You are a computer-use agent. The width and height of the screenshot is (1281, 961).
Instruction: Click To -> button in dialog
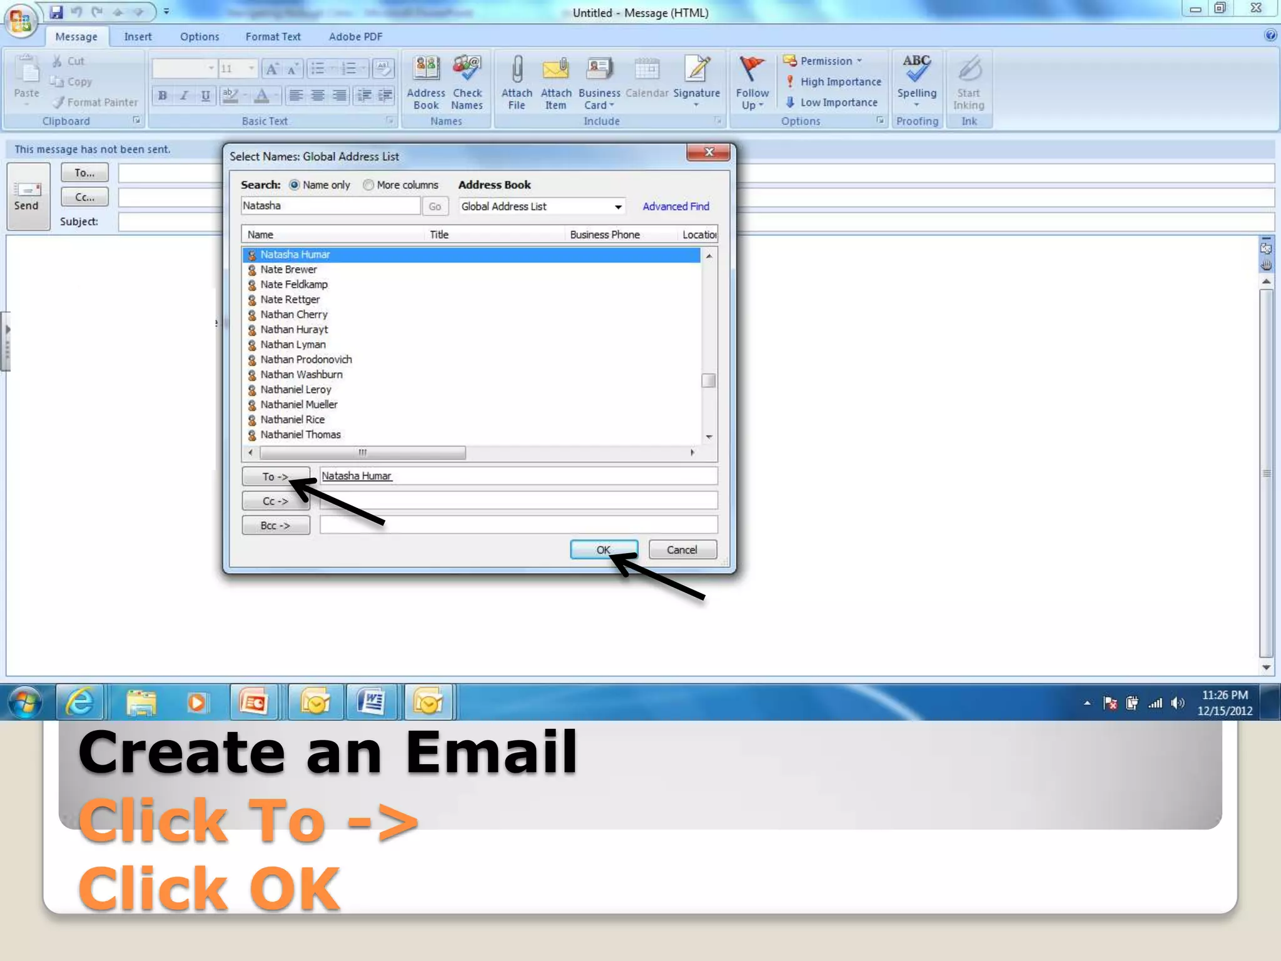[276, 476]
